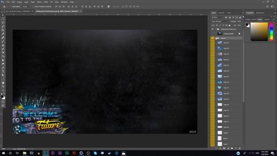
Task: Select layer named Capa 17
Action: click(226, 88)
